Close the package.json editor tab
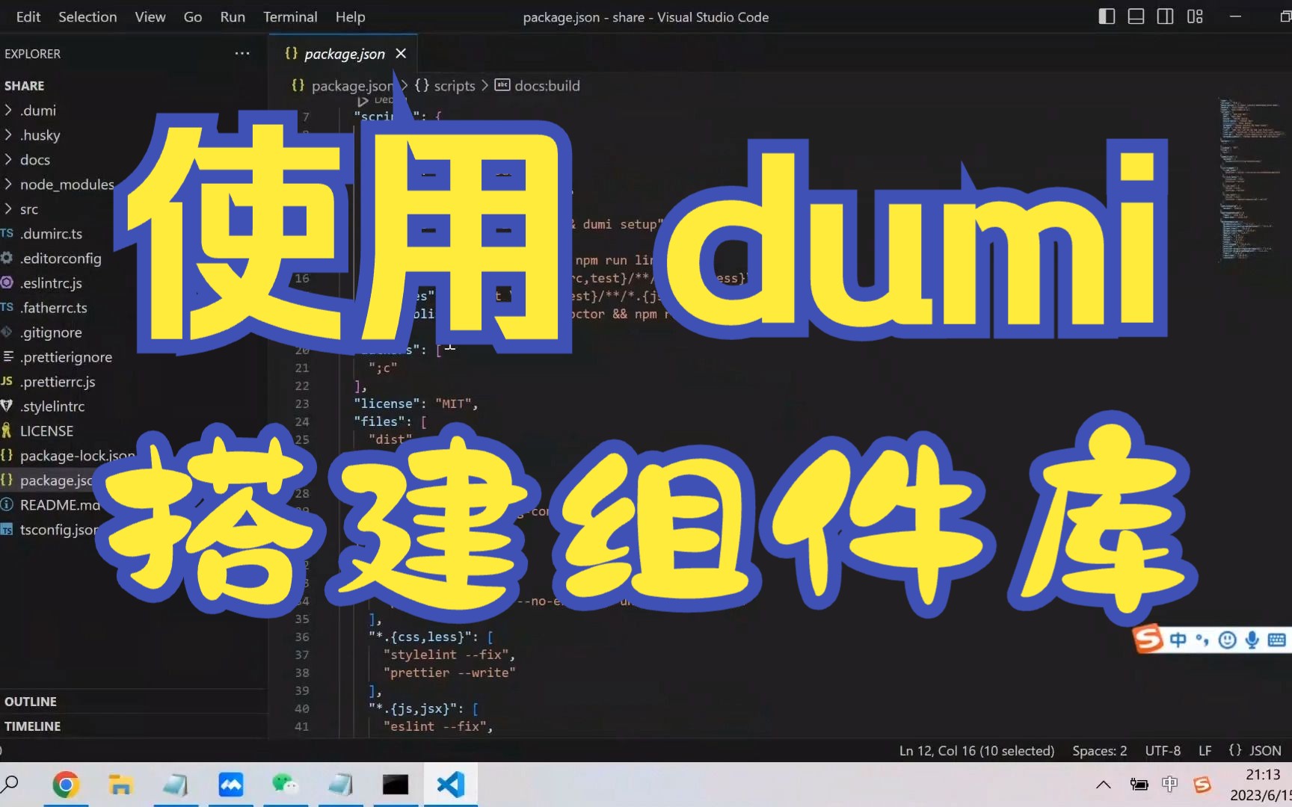 pyautogui.click(x=401, y=53)
